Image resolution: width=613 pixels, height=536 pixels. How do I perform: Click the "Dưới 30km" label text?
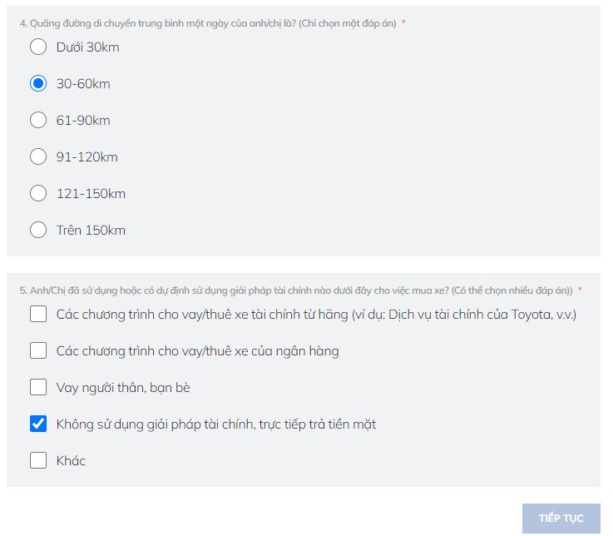point(87,47)
